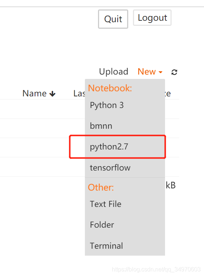The image size is (204, 276).
Task: Open the New dropdown menu
Action: pyautogui.click(x=150, y=72)
